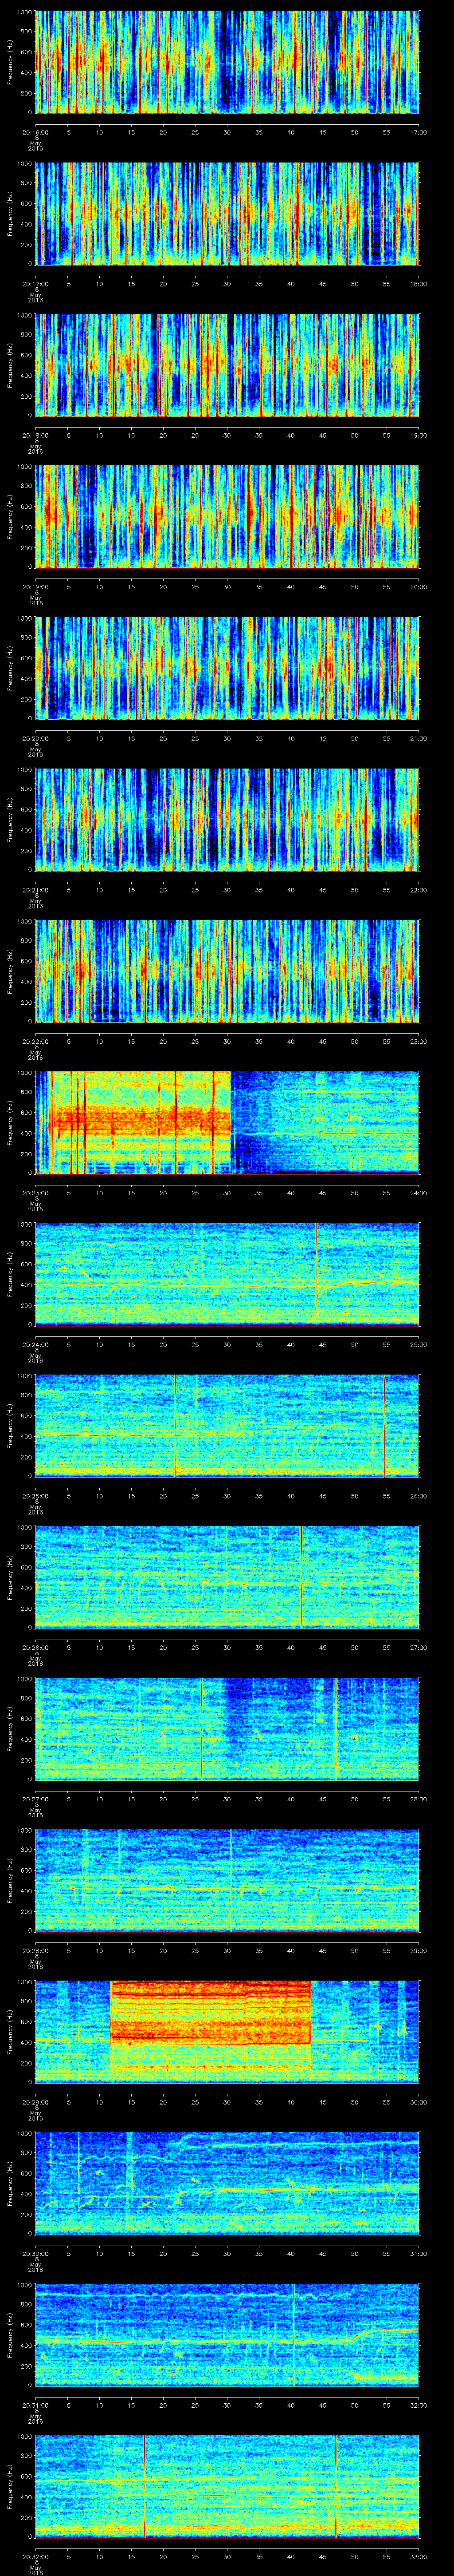
Task: Click the 30:00 end time label
Action: pyautogui.click(x=419, y=2102)
